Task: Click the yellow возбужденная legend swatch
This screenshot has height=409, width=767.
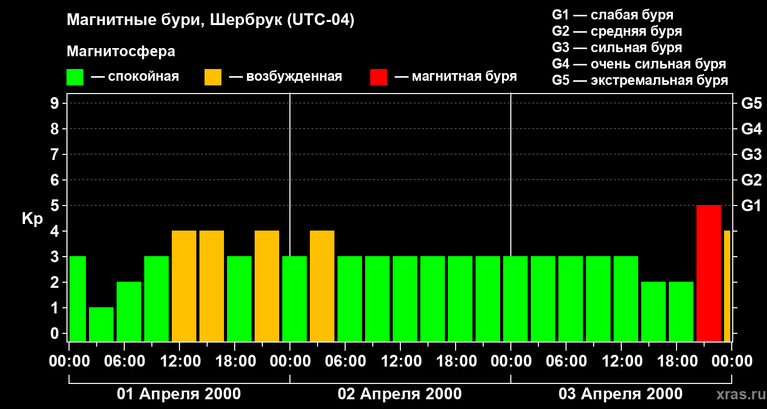Action: coord(213,77)
